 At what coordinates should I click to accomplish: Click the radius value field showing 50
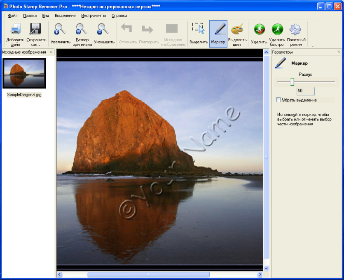[306, 91]
